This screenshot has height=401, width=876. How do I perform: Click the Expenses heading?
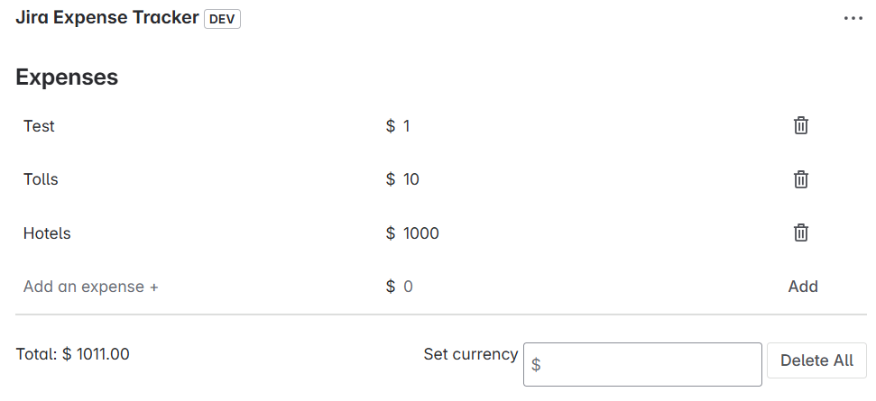tap(67, 77)
